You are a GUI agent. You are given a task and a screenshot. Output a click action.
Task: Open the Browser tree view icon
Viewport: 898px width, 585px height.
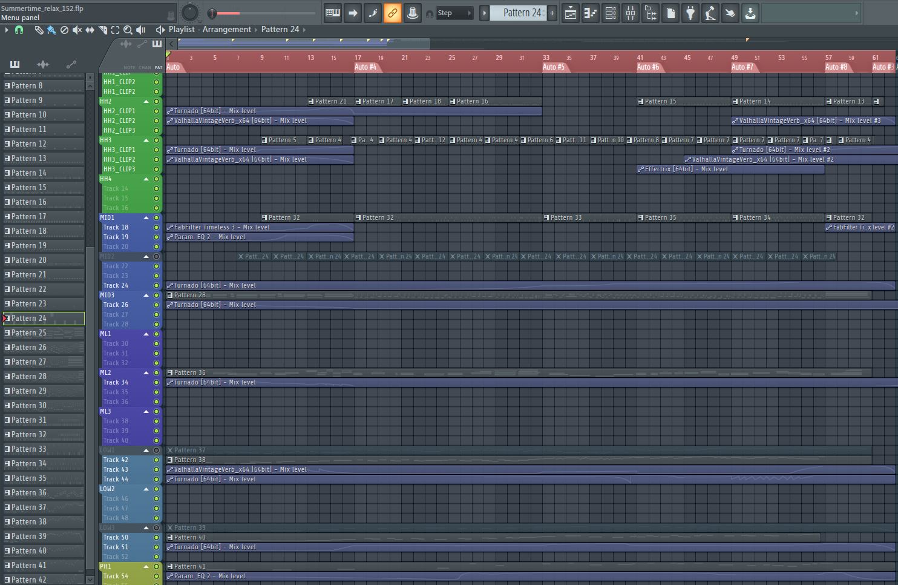click(651, 13)
